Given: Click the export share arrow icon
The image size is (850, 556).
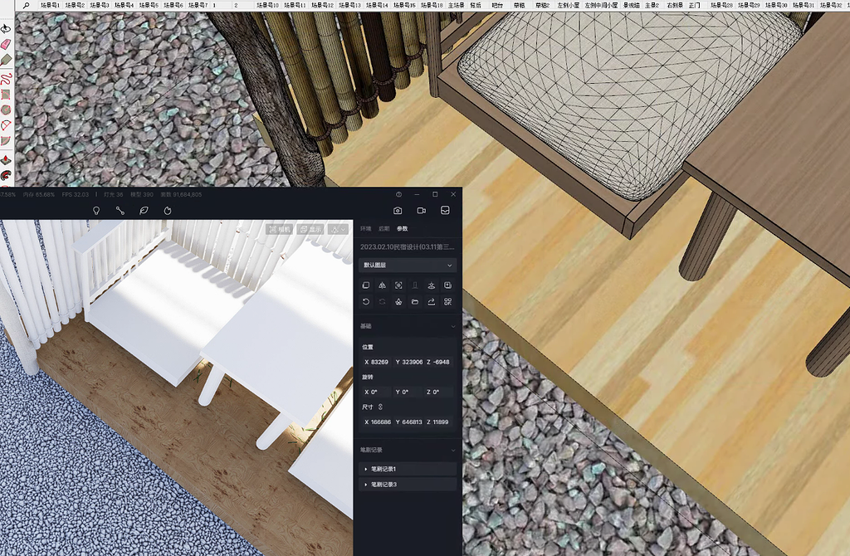Looking at the screenshot, I should click(x=432, y=301).
